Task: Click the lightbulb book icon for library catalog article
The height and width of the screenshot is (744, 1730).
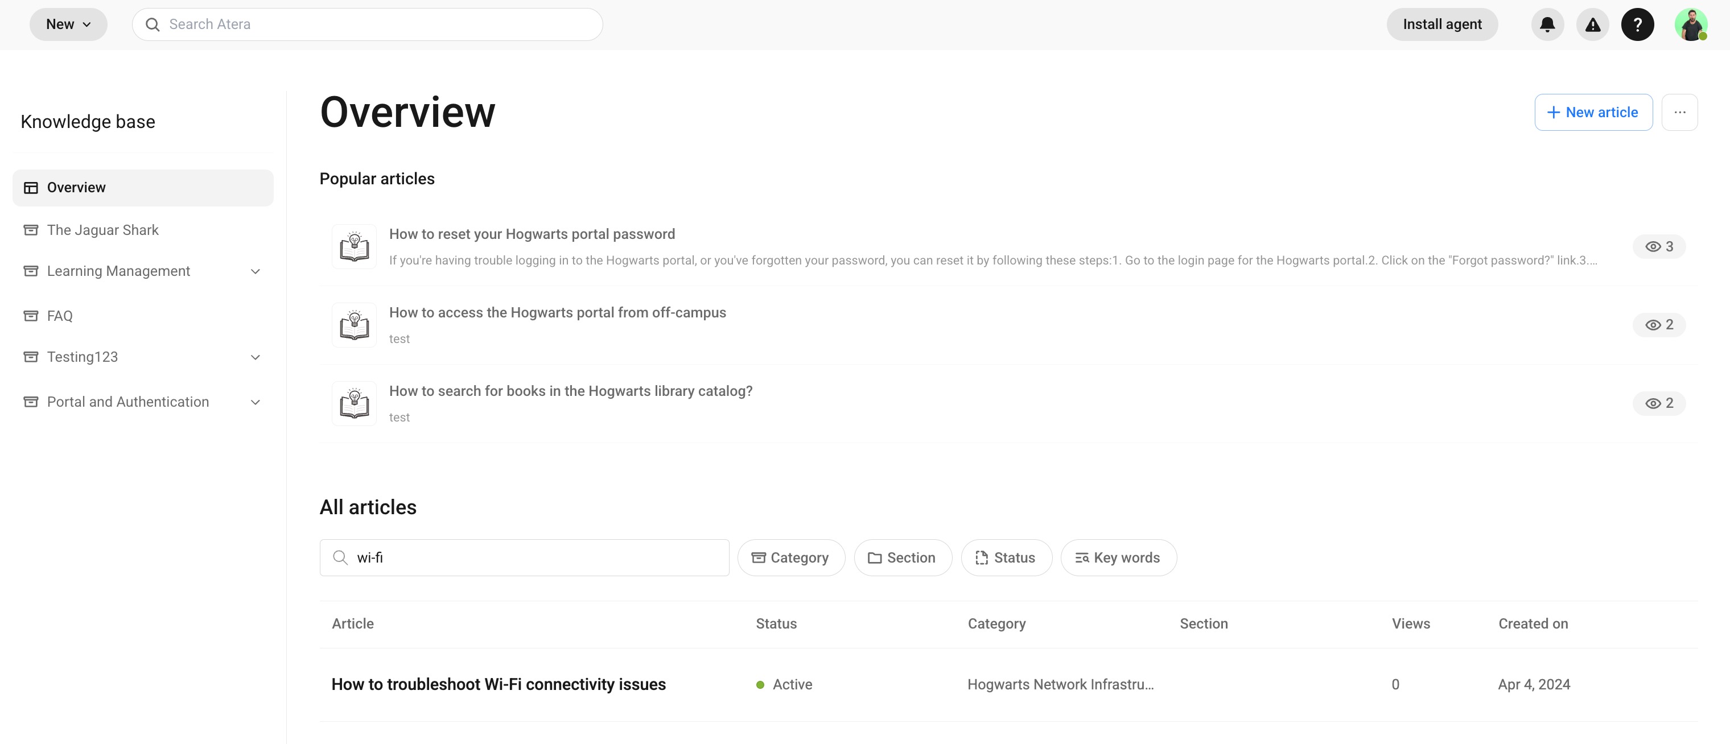Action: point(354,403)
